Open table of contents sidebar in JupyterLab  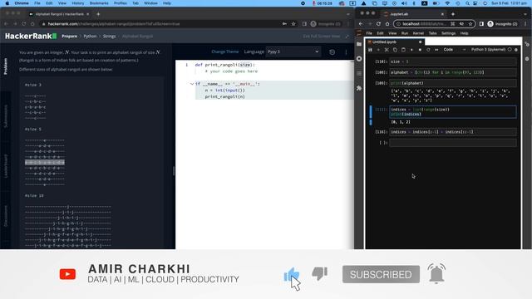(x=359, y=74)
